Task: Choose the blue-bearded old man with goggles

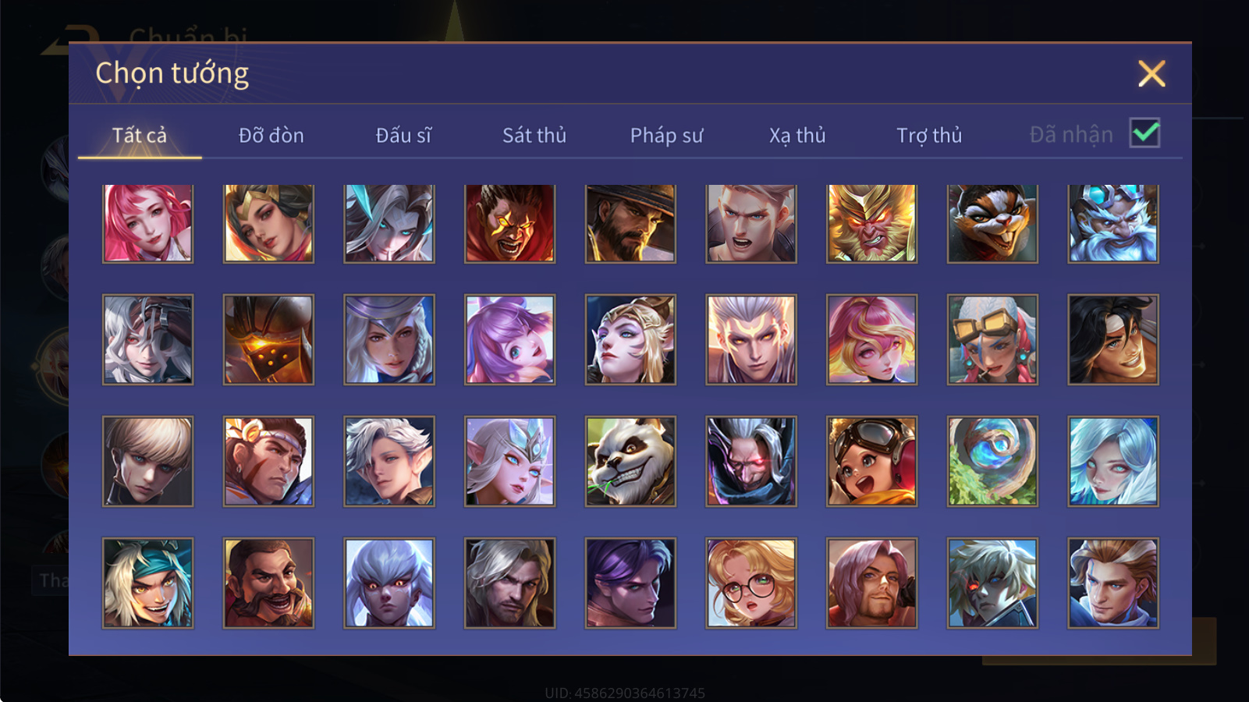Action: (1113, 223)
